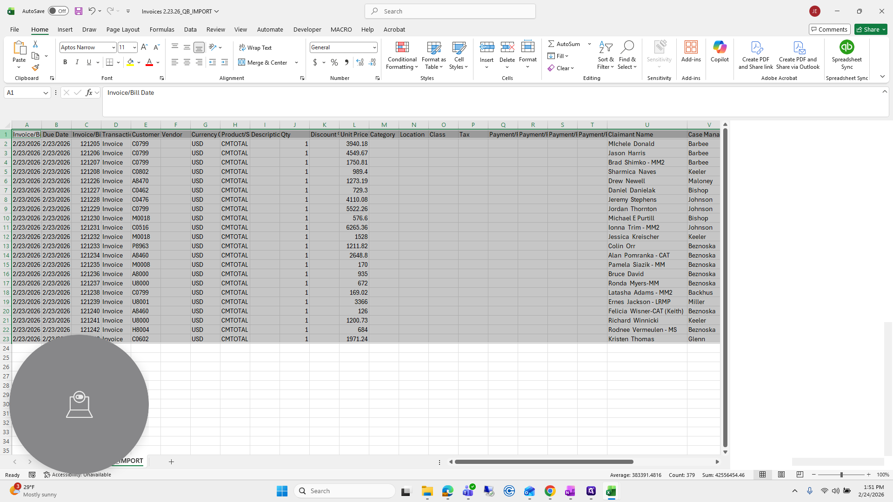893x502 pixels.
Task: Open Conditional Formatting options
Action: tap(402, 55)
